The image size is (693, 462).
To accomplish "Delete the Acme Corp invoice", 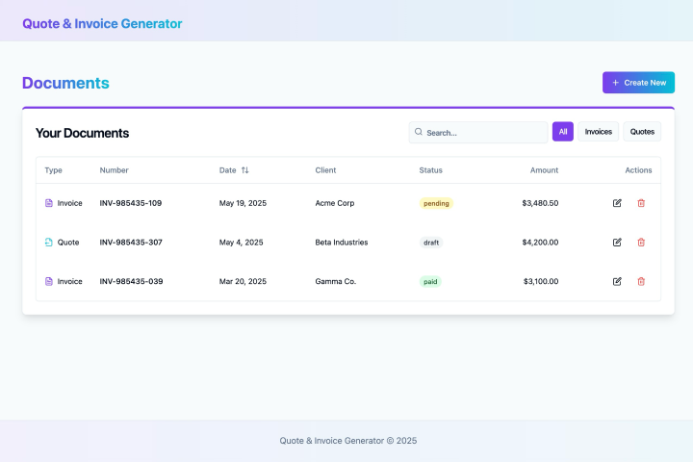I will 641,203.
